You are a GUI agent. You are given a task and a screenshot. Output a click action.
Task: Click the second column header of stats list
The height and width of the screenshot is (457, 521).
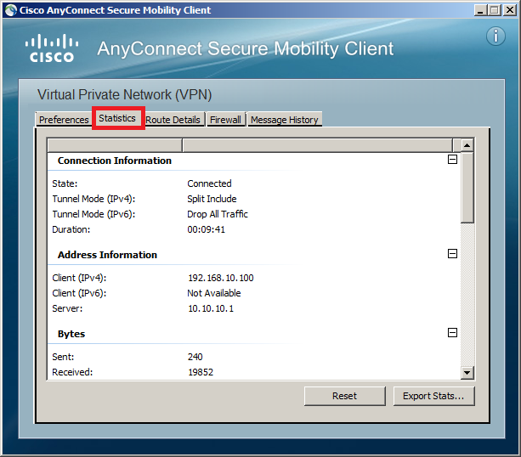[x=318, y=145]
